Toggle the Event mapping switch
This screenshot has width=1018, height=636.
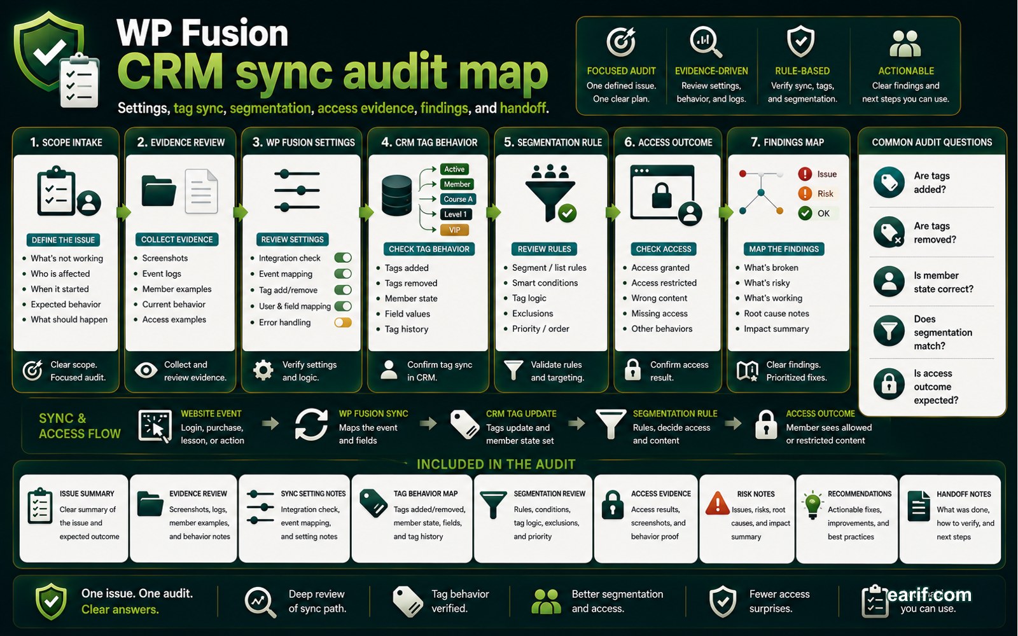click(x=343, y=273)
